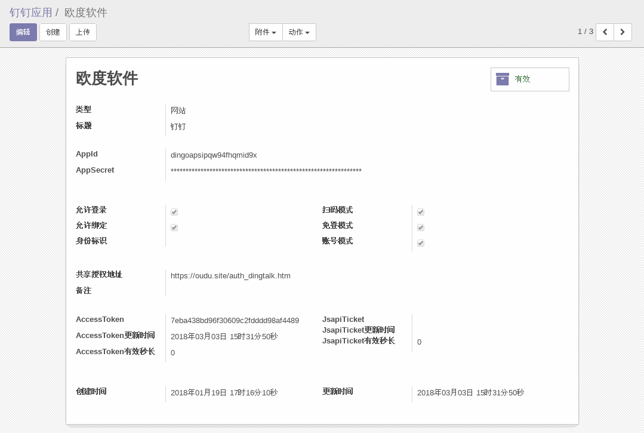Click the 共享授权地址 field label
Screen dimensions: 644x433
[99, 274]
